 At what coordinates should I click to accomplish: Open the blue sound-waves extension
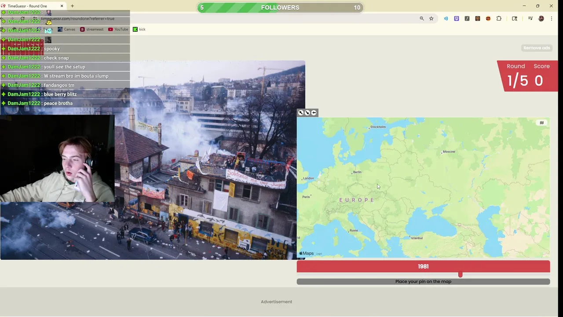(x=446, y=18)
